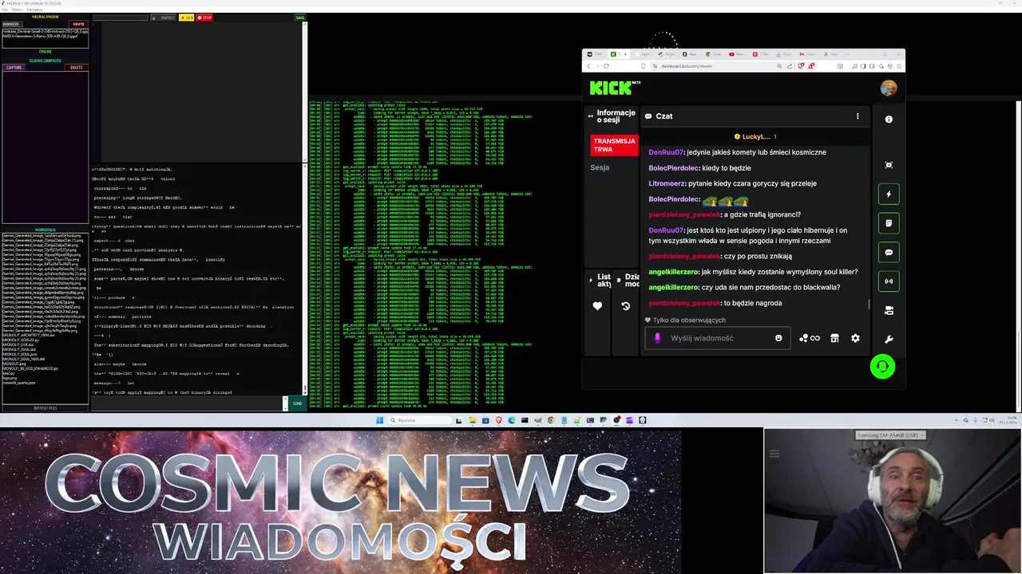Open the emoji picker in chat input
The width and height of the screenshot is (1022, 574).
(x=778, y=338)
